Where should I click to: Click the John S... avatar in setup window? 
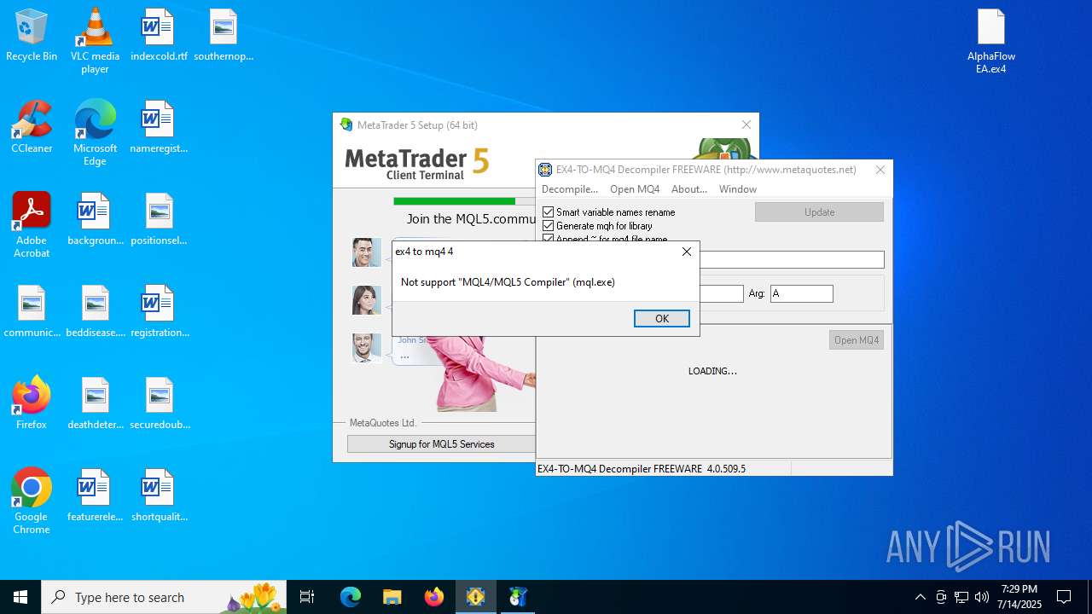click(367, 348)
